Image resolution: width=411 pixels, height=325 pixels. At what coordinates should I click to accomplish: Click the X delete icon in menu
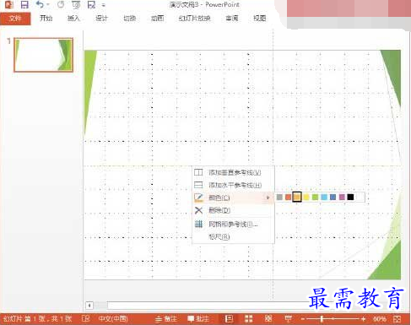(x=198, y=210)
